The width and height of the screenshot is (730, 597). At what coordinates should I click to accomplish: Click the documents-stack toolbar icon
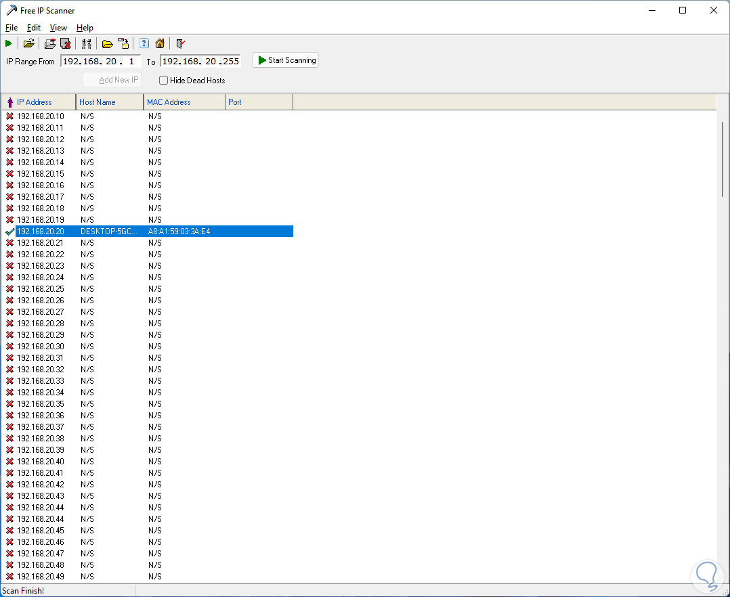[50, 44]
